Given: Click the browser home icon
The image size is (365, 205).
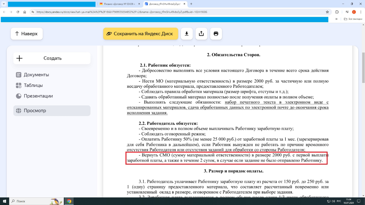Looking at the screenshot, I should pyautogui.click(x=25, y=12).
